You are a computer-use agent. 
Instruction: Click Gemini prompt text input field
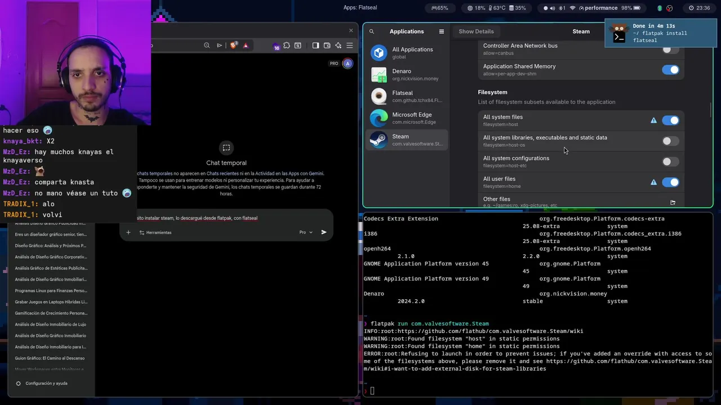225,218
